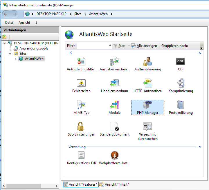209x190 pixels.
Task: Go forward with the forward arrow
Action: click(15, 14)
